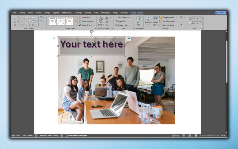The height and width of the screenshot is (149, 238).
Task: Apply the black outline Abc shape style
Action: [x=52, y=21]
